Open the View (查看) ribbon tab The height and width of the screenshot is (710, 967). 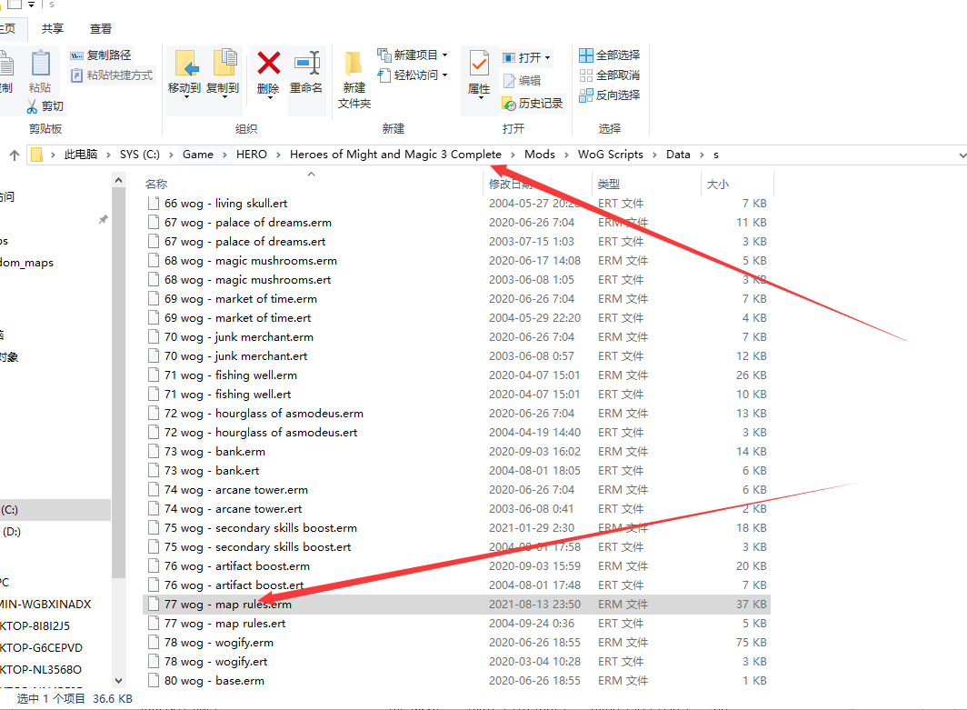pos(101,29)
